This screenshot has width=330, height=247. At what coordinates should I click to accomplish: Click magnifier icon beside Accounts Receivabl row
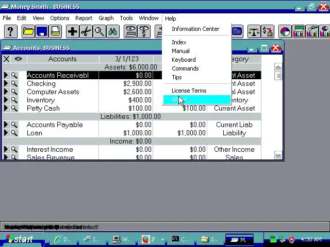14,75
